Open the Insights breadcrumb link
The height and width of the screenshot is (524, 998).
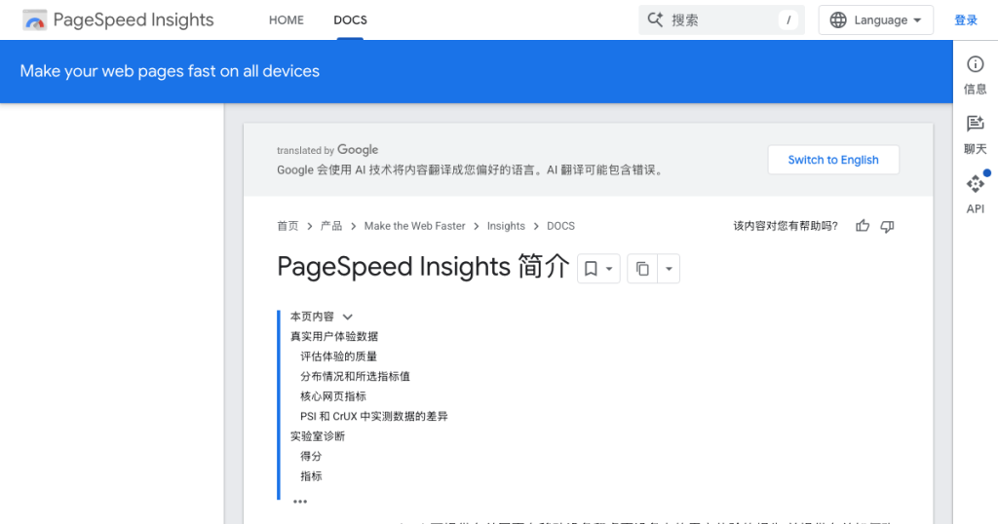[x=506, y=226]
